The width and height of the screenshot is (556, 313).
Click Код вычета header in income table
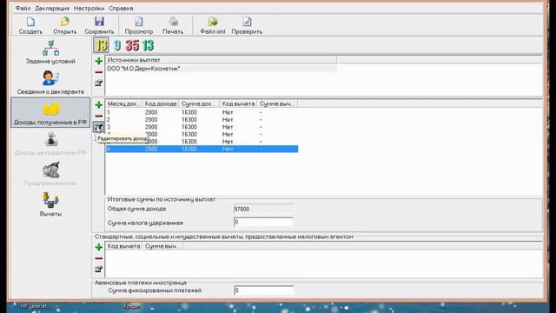point(238,103)
